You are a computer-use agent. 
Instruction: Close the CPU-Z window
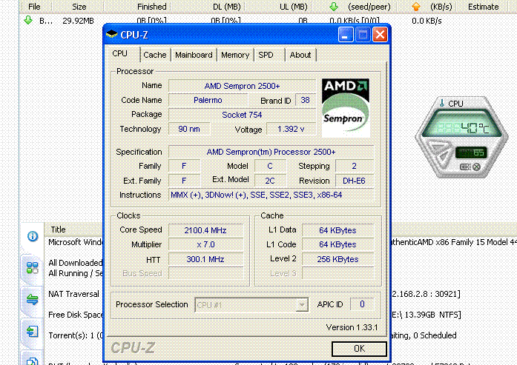tap(380, 35)
